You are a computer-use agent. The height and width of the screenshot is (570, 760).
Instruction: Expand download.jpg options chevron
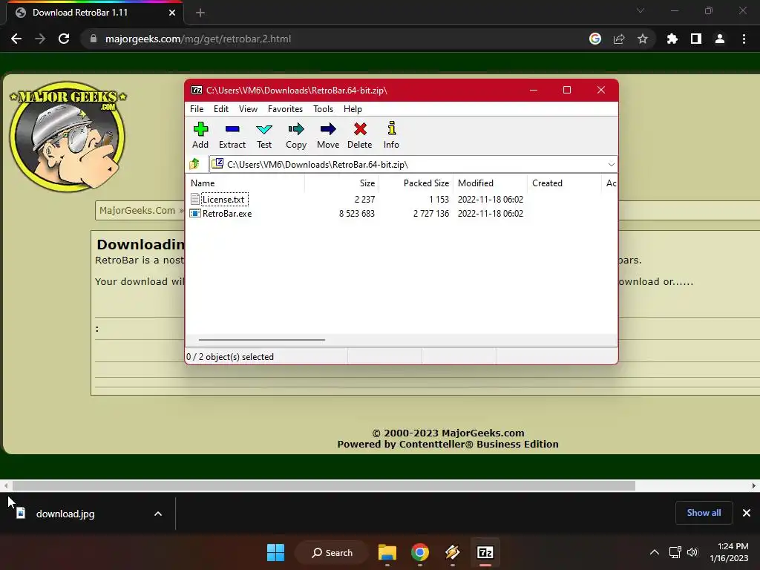click(158, 514)
